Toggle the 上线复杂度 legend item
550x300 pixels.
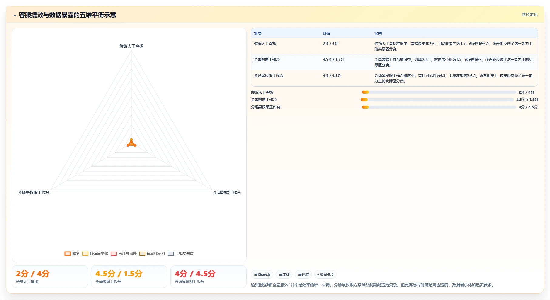click(x=181, y=253)
